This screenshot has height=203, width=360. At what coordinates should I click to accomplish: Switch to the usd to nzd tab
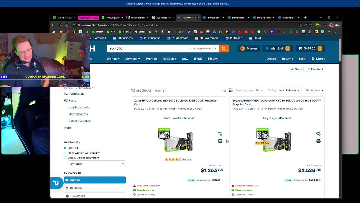coord(163,17)
